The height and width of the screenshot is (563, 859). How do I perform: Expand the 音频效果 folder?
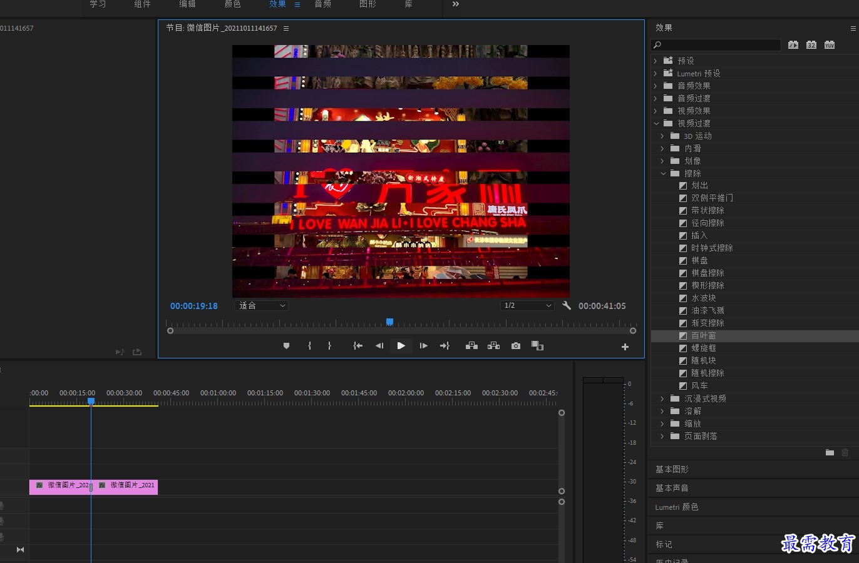(656, 86)
